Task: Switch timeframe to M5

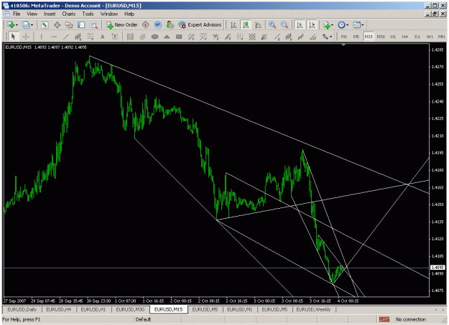Action: [356, 37]
